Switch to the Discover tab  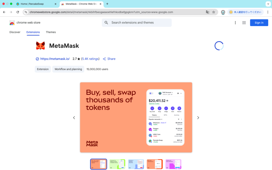[x=15, y=32]
